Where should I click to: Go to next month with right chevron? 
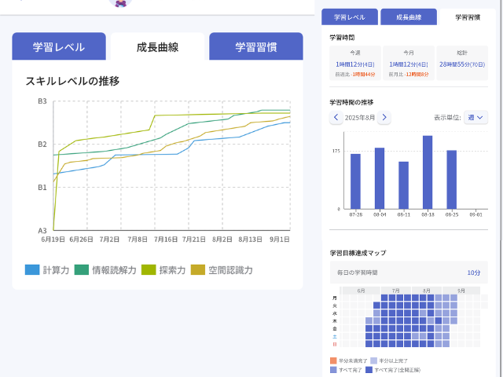tap(384, 117)
